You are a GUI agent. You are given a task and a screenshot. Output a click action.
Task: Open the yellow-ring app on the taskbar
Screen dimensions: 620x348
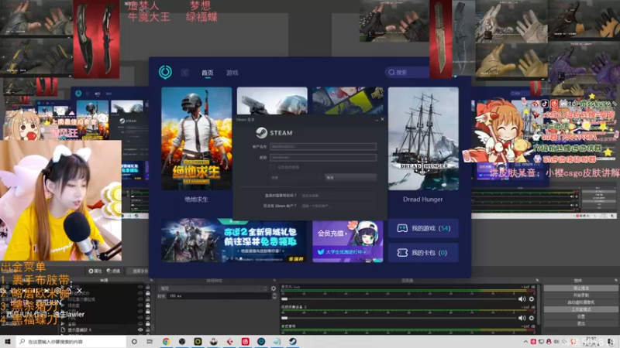coord(198,342)
